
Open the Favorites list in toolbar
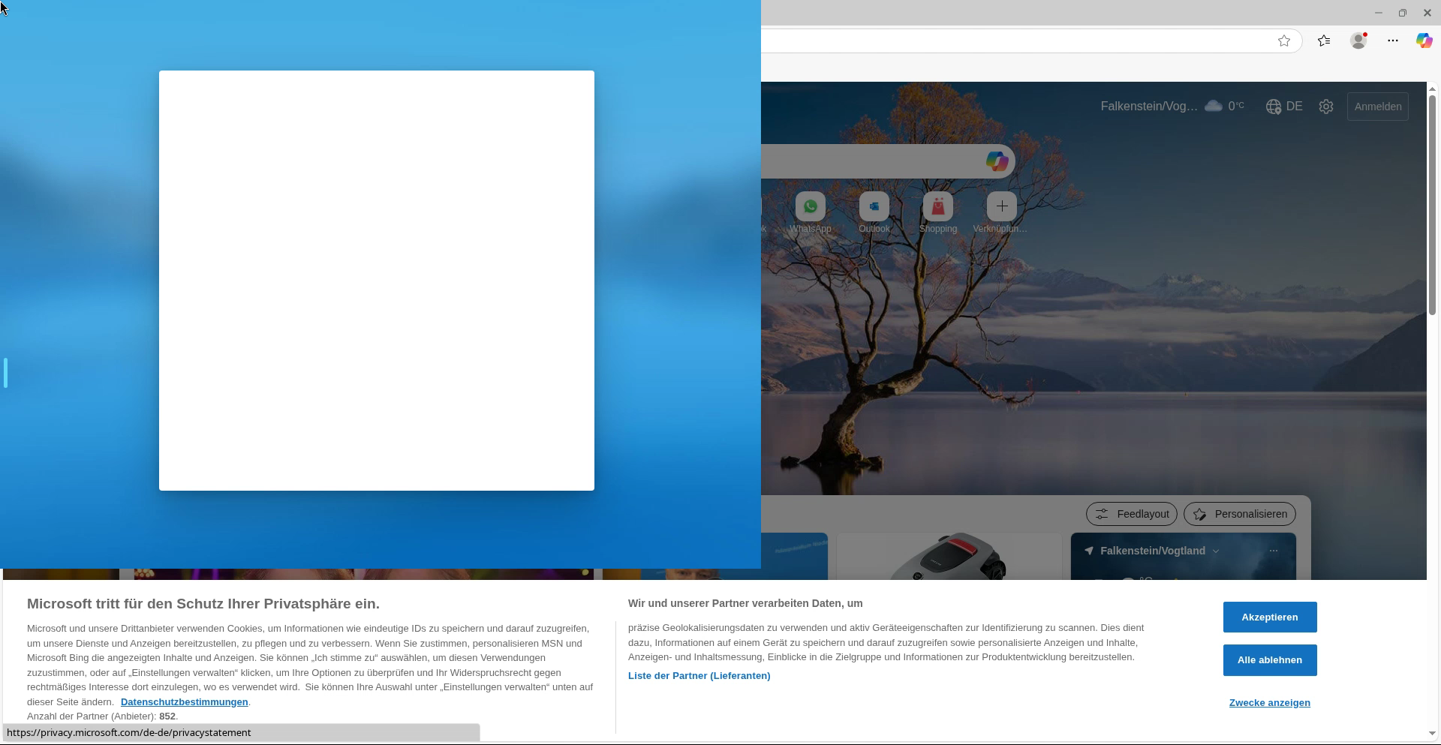click(1324, 41)
